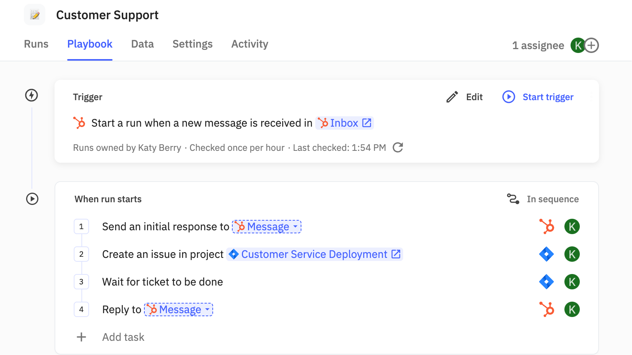Click the HubSpot icon on task 1 row
This screenshot has height=355, width=632.
[546, 226]
